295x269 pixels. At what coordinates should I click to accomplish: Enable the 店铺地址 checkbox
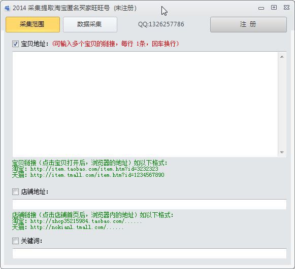(x=15, y=192)
